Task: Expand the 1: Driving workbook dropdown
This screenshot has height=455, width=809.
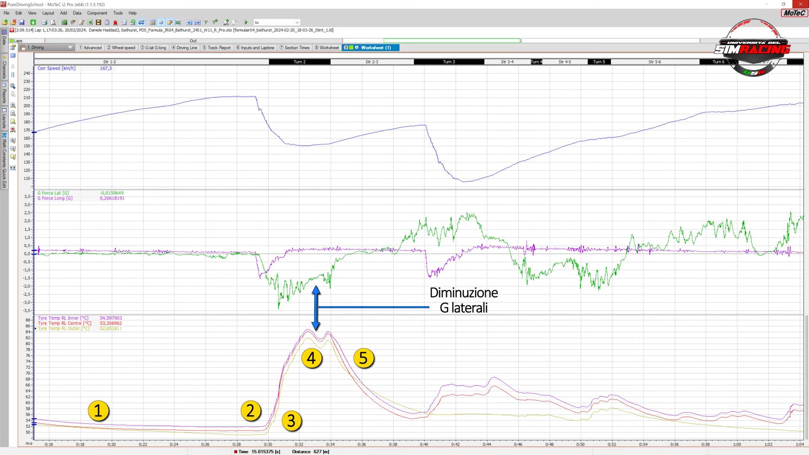Action: 70,48
